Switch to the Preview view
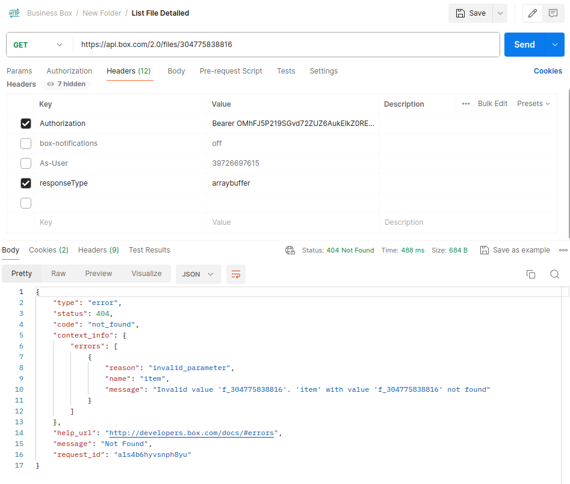Image resolution: width=570 pixels, height=484 pixels. pyautogui.click(x=99, y=274)
